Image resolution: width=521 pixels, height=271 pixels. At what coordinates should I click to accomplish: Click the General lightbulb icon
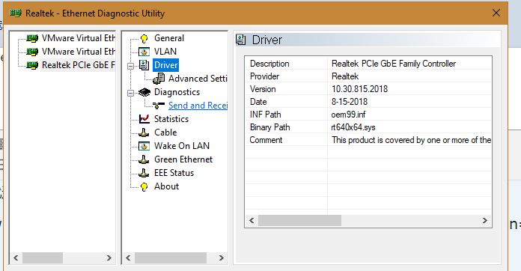144,38
